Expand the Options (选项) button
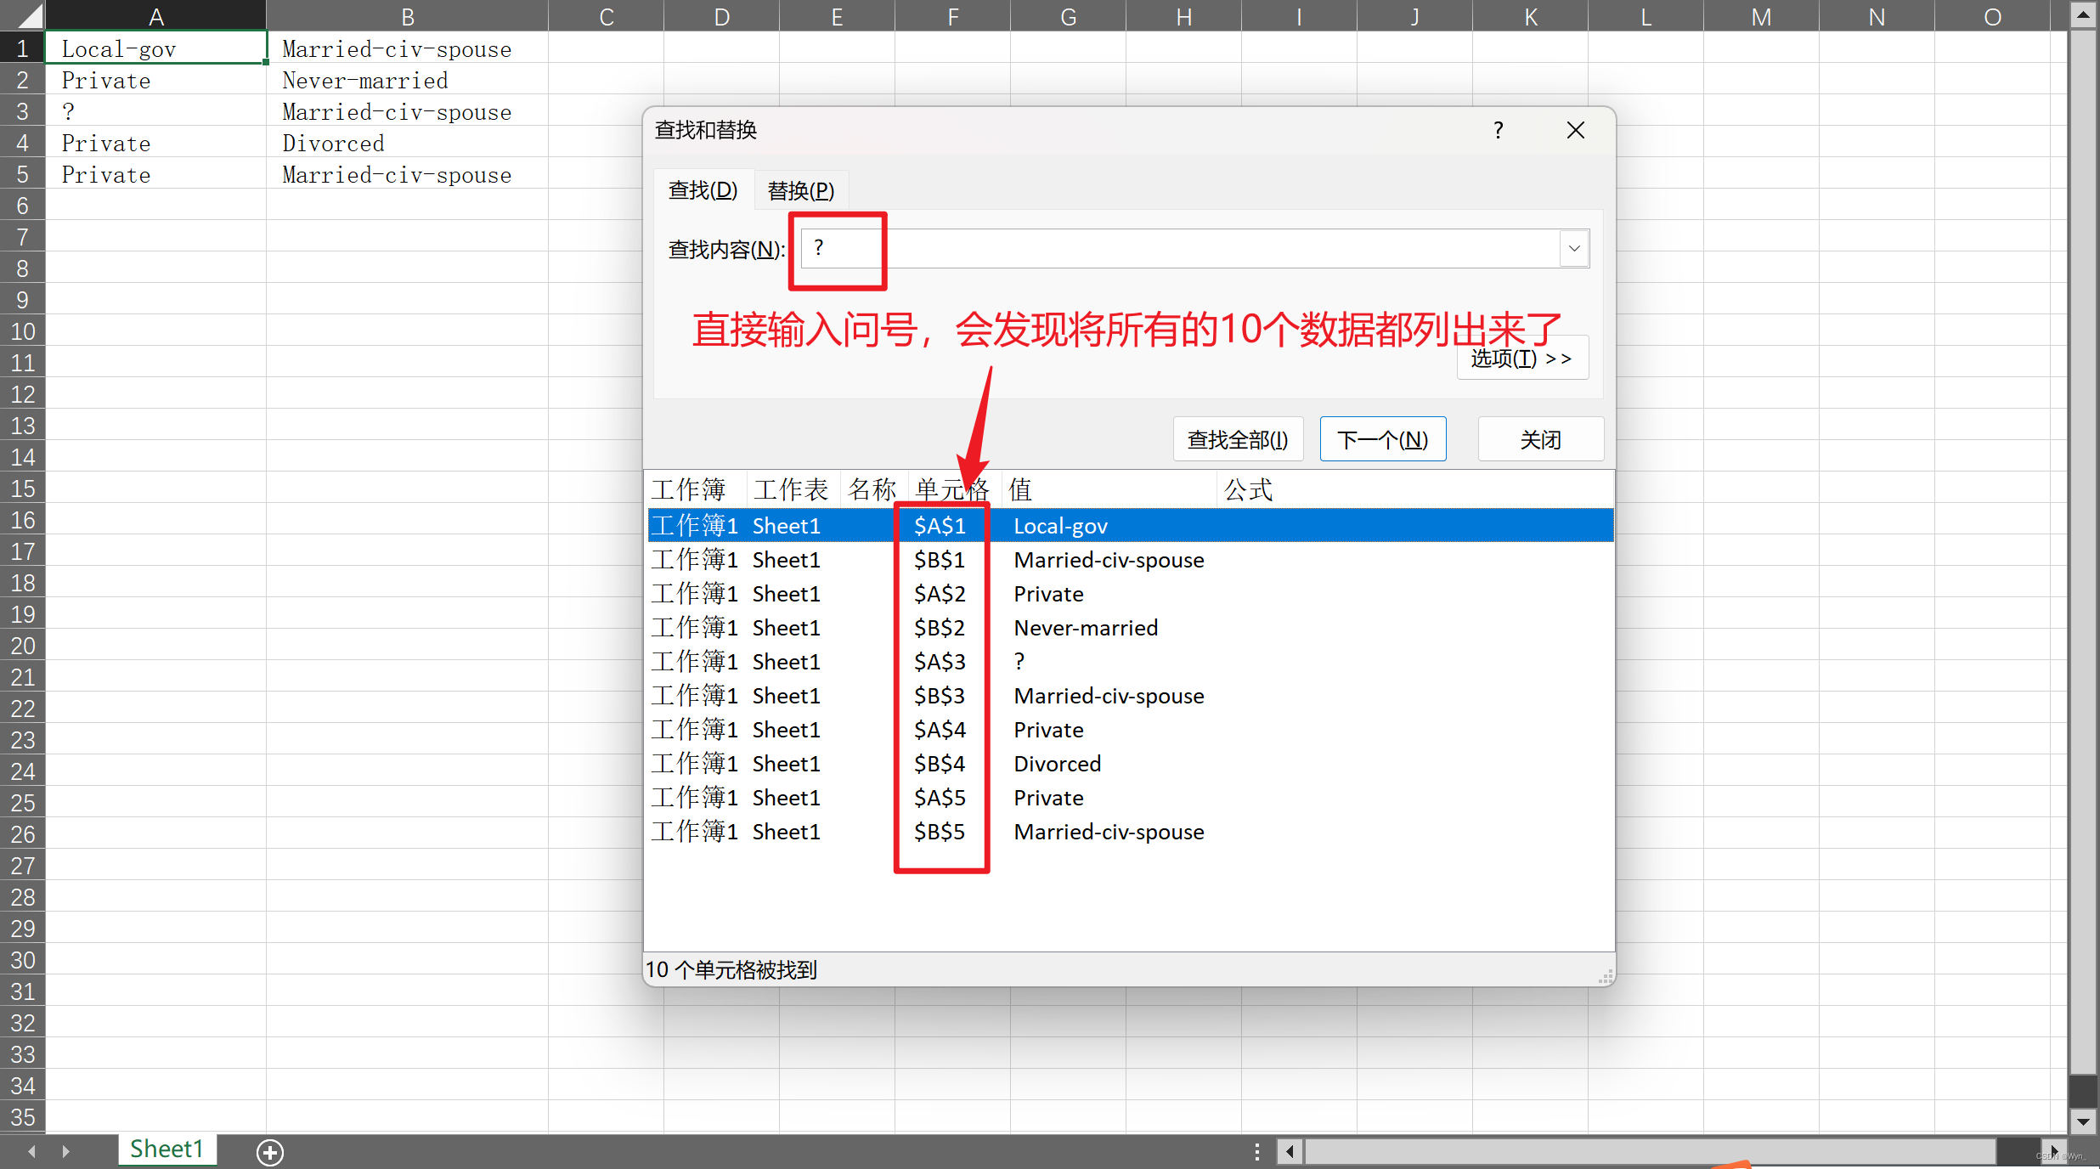Image resolution: width=2100 pixels, height=1169 pixels. point(1521,359)
